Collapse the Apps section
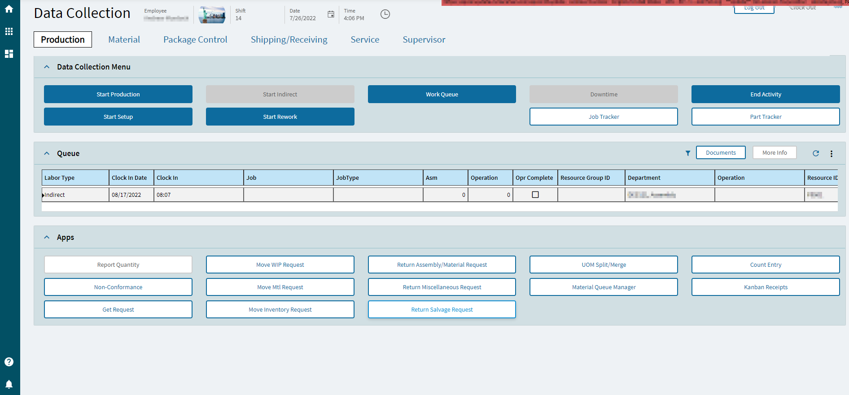Image resolution: width=849 pixels, height=395 pixels. pos(47,237)
